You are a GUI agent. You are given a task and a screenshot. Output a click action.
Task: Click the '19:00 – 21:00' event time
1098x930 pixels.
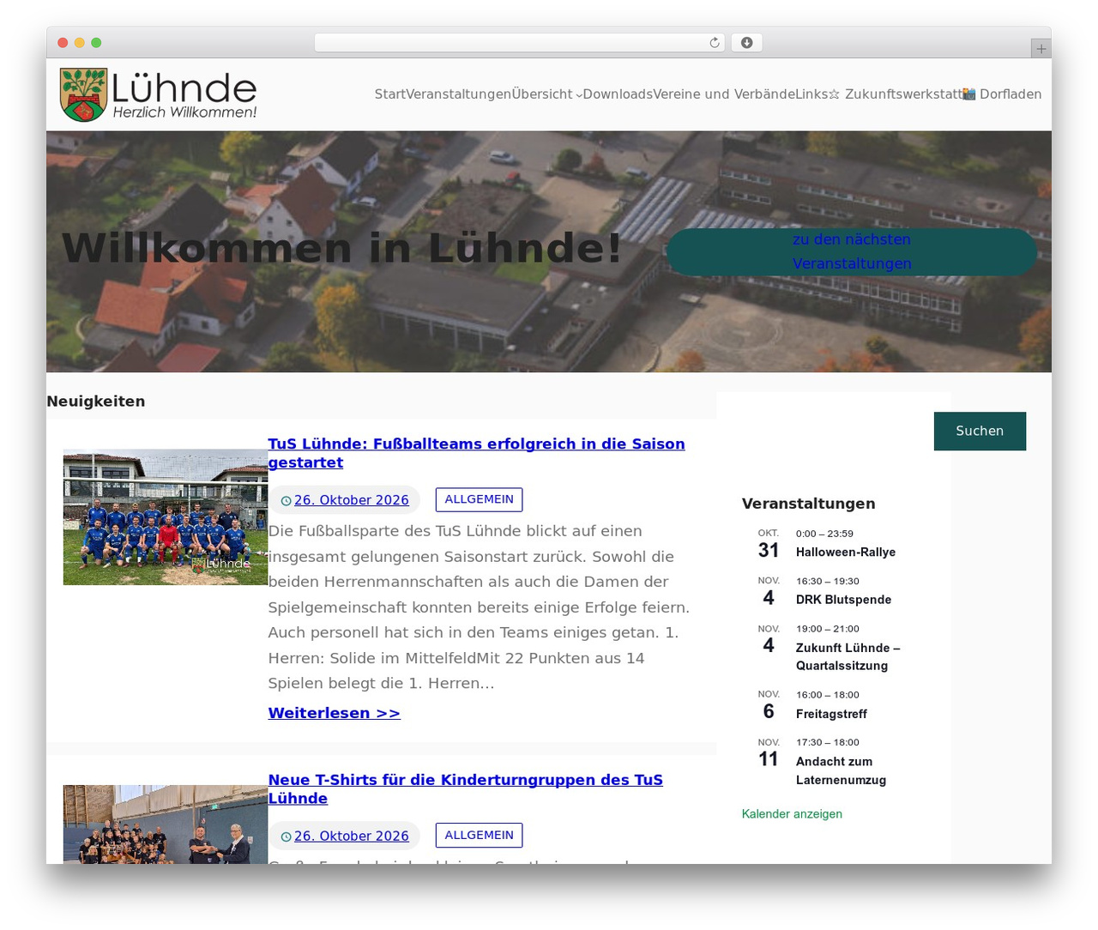[827, 629]
